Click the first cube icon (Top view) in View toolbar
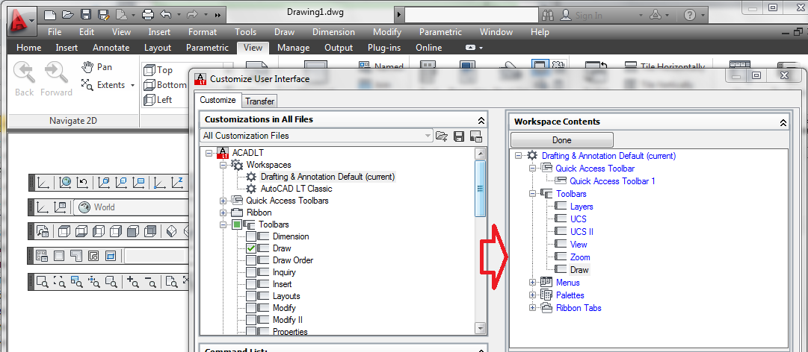808x352 pixels. tap(64, 232)
